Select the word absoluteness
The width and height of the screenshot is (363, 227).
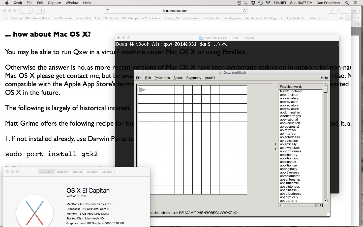(290, 187)
